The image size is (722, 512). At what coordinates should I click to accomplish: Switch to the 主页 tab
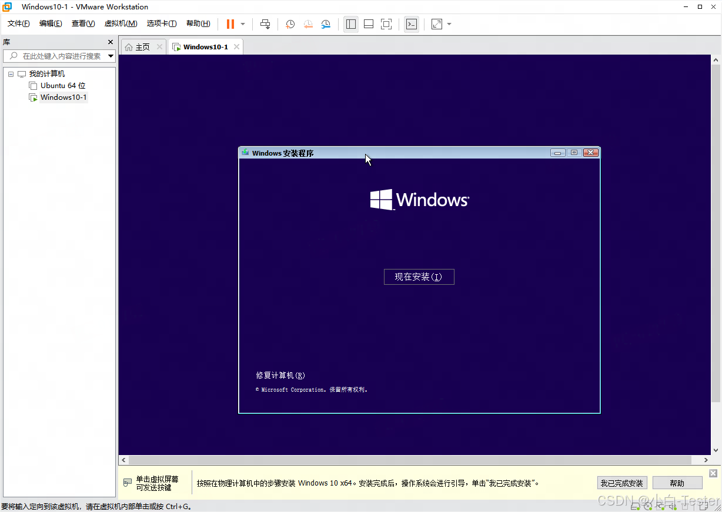(x=143, y=47)
